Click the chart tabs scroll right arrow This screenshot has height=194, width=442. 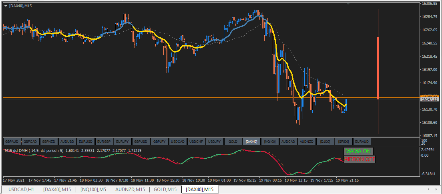click(x=436, y=189)
